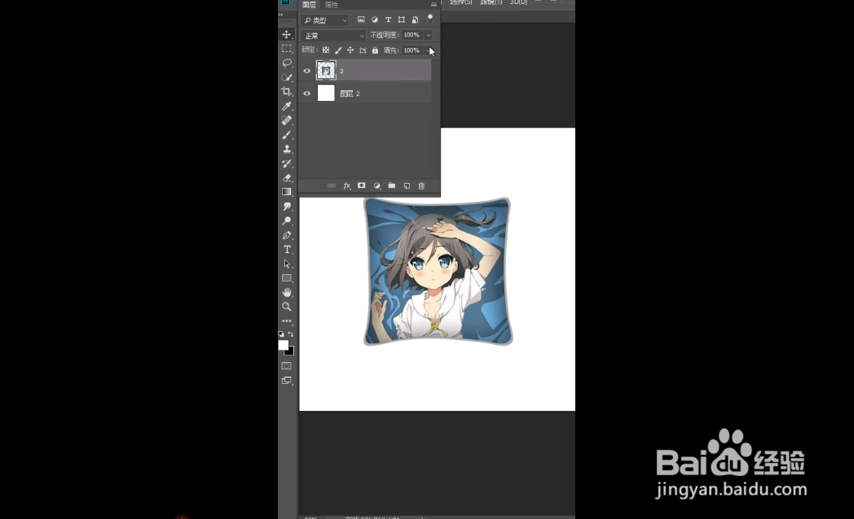
Task: Select the Brush tool
Action: pyautogui.click(x=287, y=135)
